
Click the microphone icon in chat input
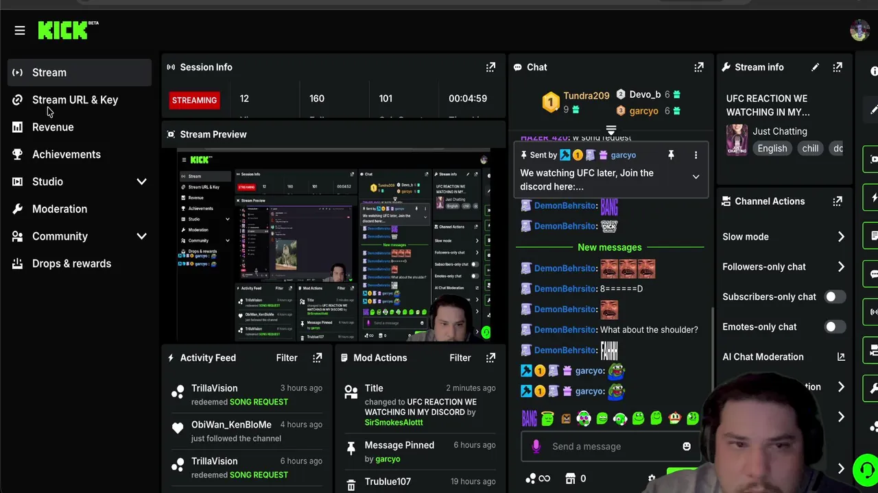(536, 446)
